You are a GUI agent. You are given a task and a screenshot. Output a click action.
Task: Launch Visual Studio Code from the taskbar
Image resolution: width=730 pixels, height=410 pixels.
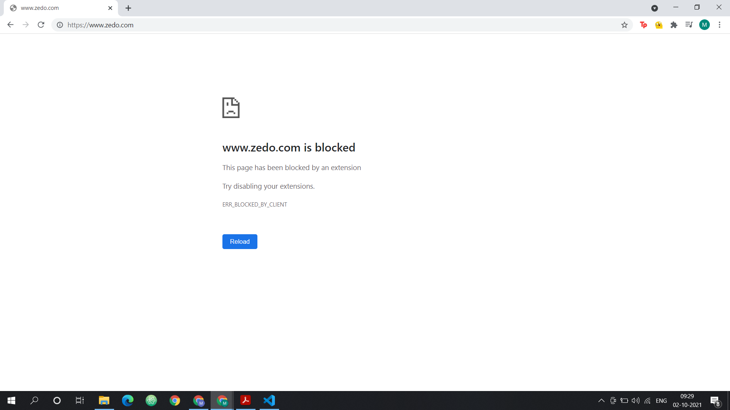[x=269, y=401]
